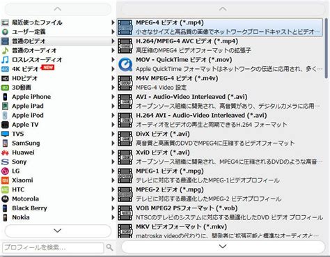The image size is (330, 257).
Task: Expand the ユーザー定義 submenu arrow
Action: (x=113, y=32)
